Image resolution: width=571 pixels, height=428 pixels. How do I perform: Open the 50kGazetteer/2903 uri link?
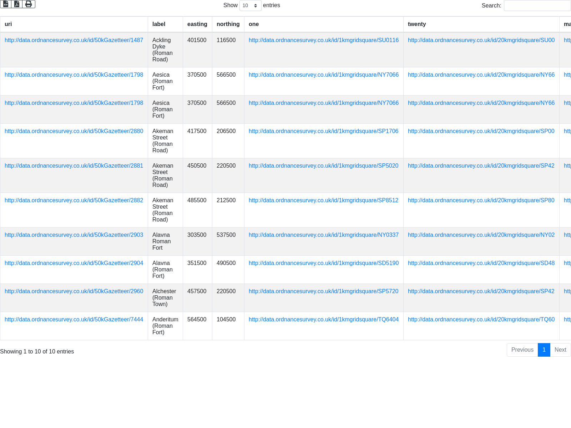click(74, 235)
